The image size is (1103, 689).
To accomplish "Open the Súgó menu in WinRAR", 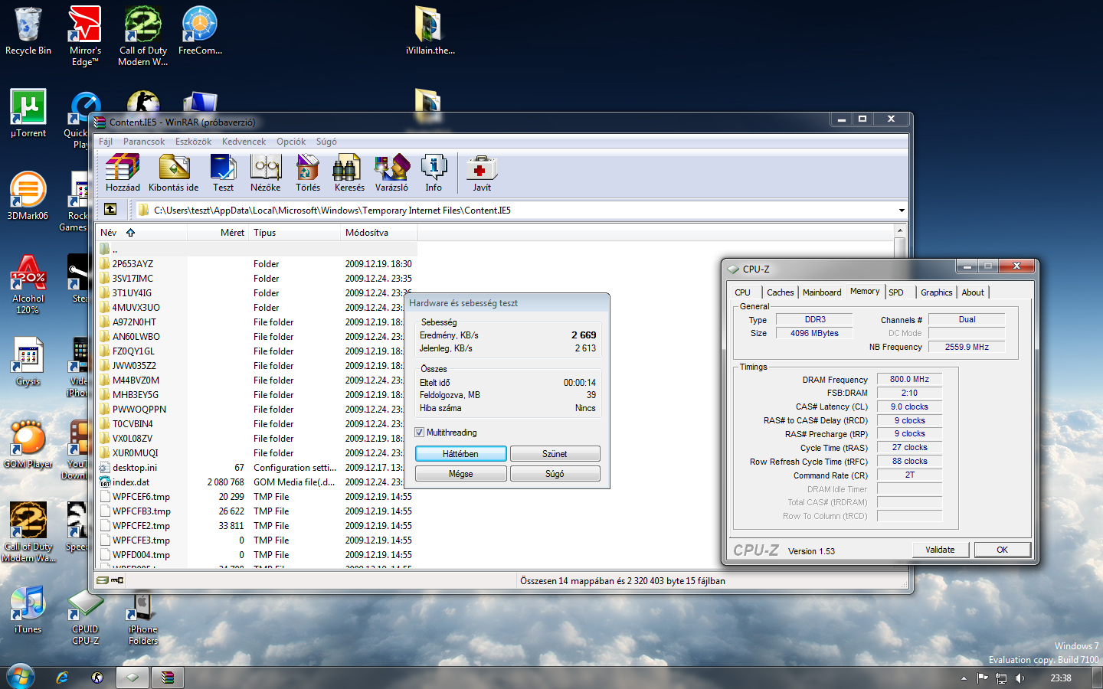I will [x=326, y=142].
